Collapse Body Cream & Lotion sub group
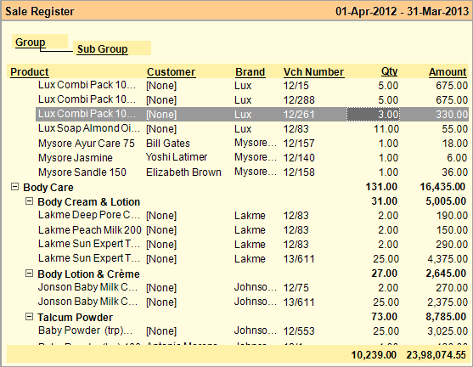473x367 pixels. pyautogui.click(x=29, y=201)
